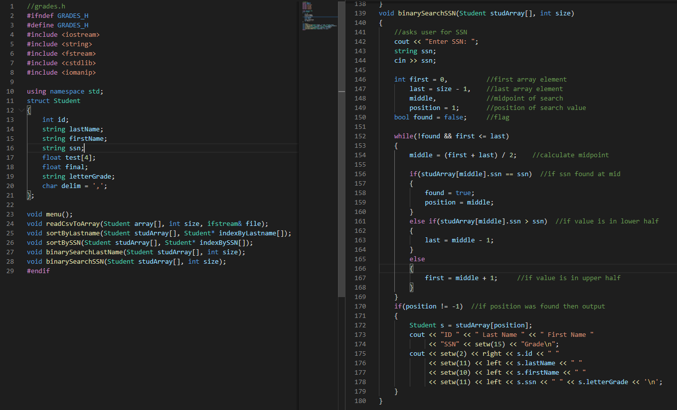Click line number 10 in left gutter
Image resolution: width=677 pixels, height=410 pixels.
[x=10, y=91]
